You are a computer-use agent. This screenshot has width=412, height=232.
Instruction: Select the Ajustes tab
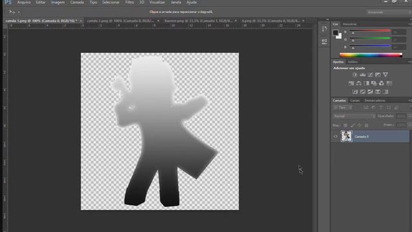coord(338,62)
